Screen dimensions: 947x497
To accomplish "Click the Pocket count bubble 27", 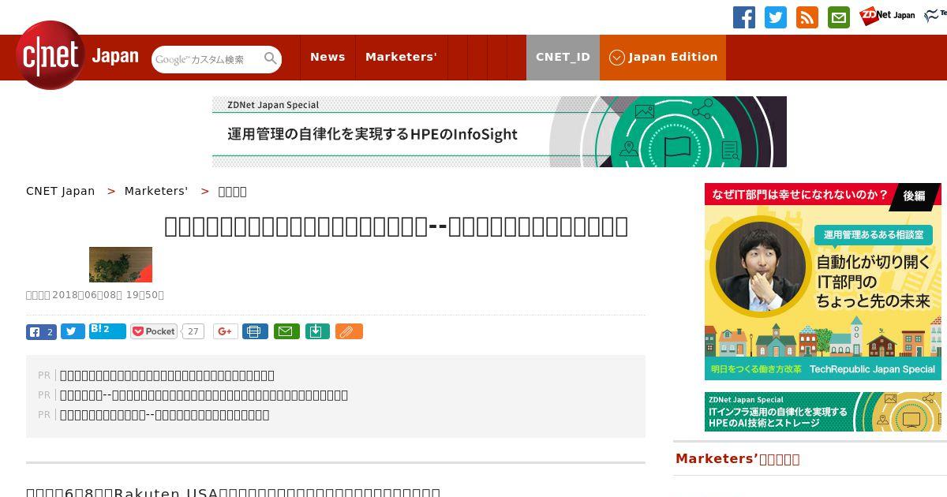I will (x=193, y=331).
